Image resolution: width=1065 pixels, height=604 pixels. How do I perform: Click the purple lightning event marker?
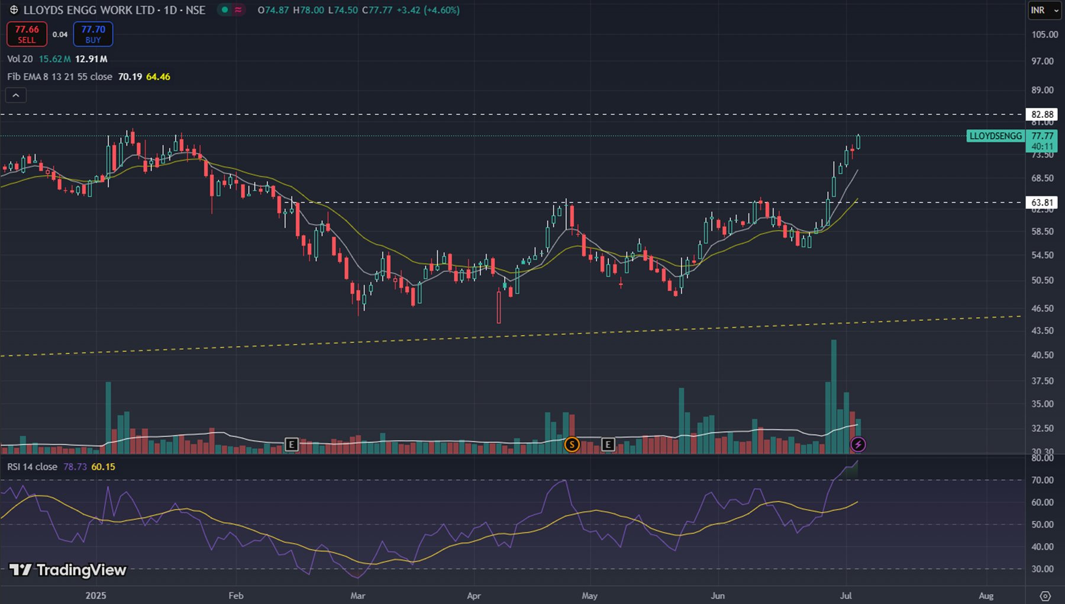pos(858,444)
